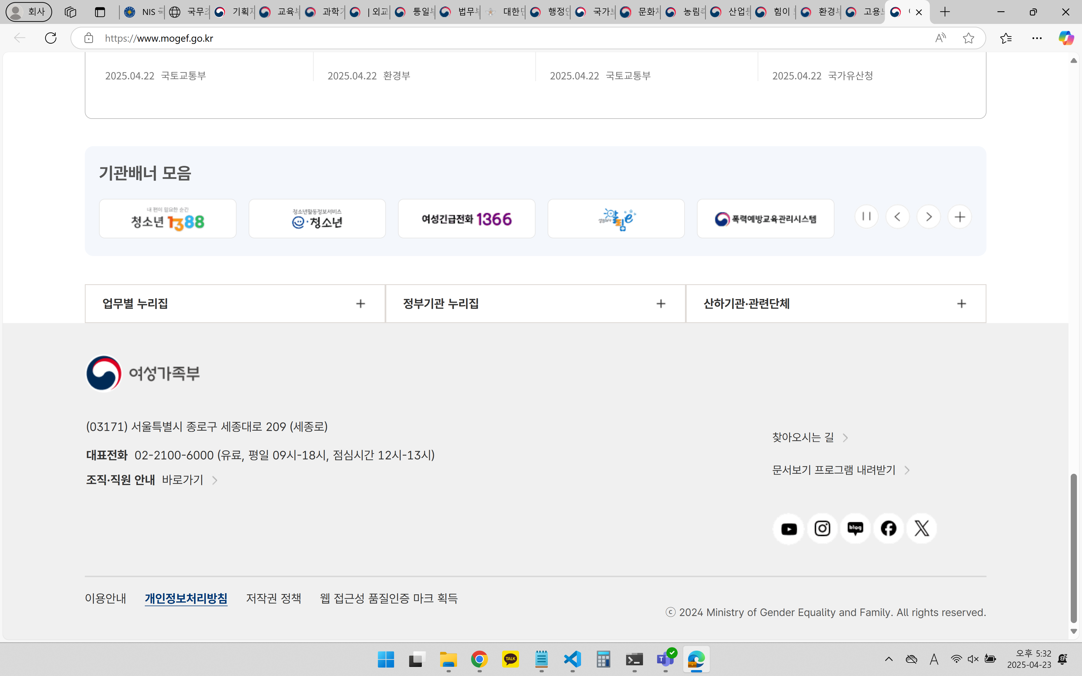Open Copilot sidebar icon
Screen dimensions: 1082x676
(x=1066, y=38)
